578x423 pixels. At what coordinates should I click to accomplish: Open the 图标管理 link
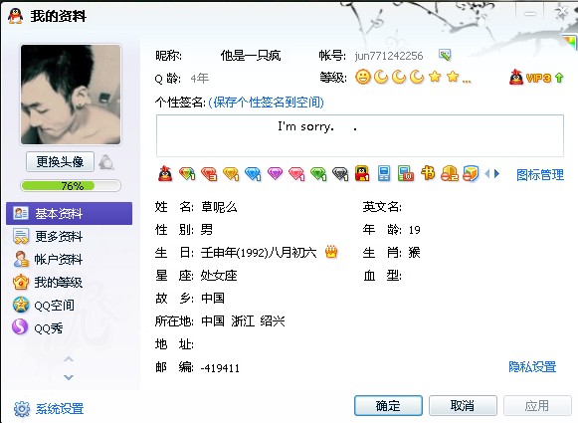pos(540,174)
